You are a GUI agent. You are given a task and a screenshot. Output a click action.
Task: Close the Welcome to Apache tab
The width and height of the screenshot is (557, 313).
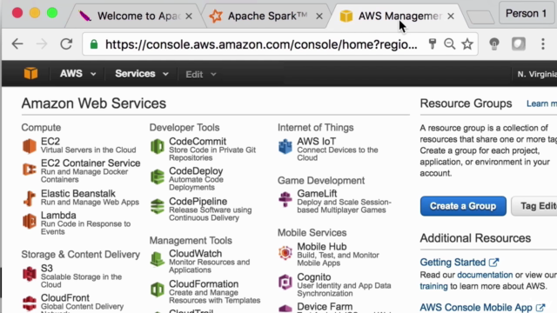point(189,16)
